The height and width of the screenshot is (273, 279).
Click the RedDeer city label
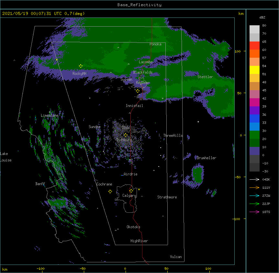coord(143,83)
